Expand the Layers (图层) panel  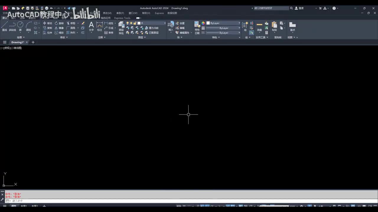click(x=142, y=37)
